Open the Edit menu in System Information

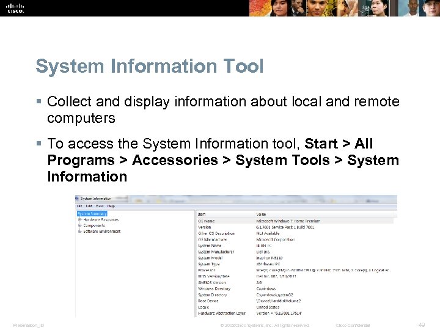[x=89, y=206]
